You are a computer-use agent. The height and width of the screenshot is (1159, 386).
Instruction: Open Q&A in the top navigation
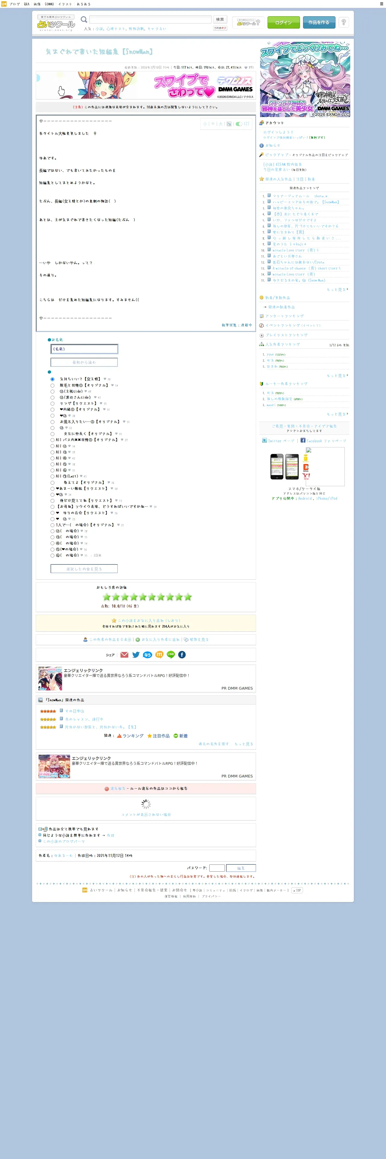[26, 4]
